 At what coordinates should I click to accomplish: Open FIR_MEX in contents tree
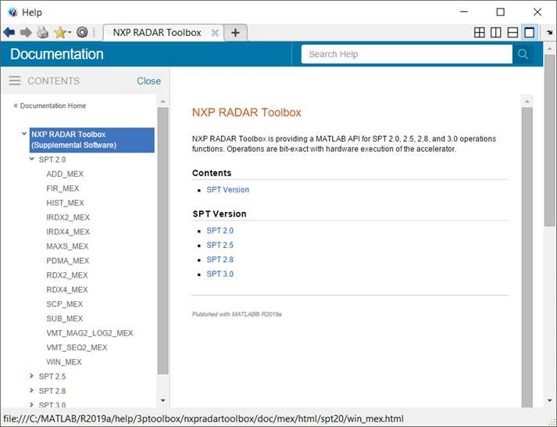(x=62, y=188)
